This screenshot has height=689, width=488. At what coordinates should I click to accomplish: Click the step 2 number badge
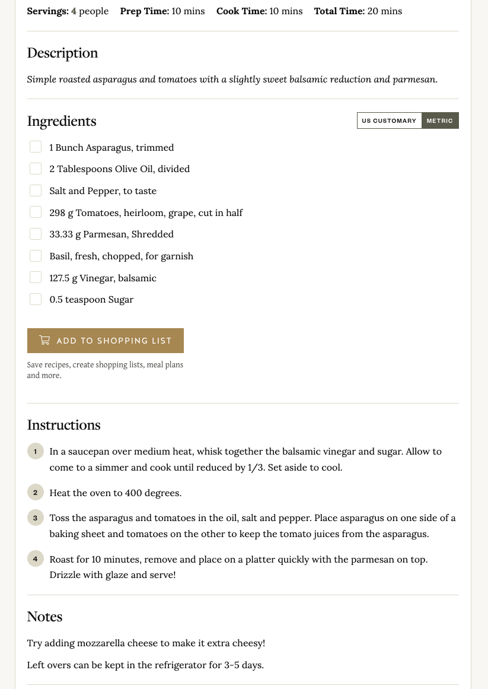[x=36, y=493]
